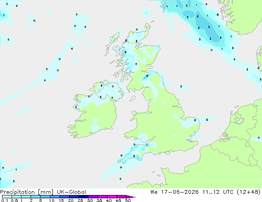Click the '1' value near Bristol Channel

pyautogui.click(x=147, y=145)
